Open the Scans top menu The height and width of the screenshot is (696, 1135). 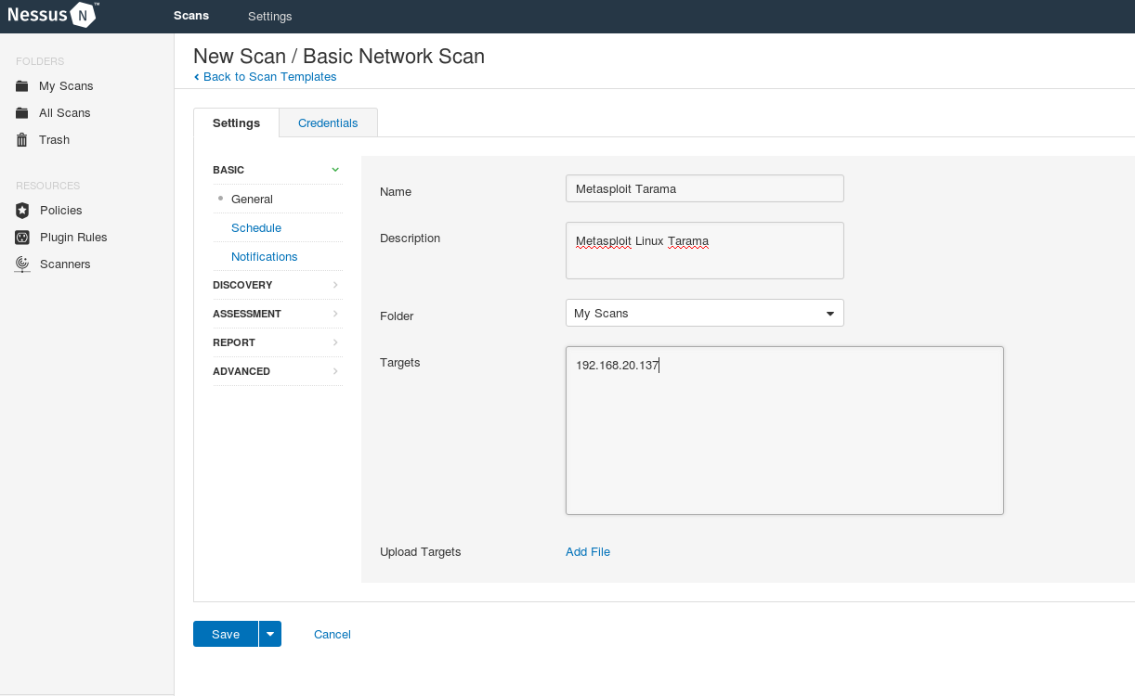(x=191, y=16)
